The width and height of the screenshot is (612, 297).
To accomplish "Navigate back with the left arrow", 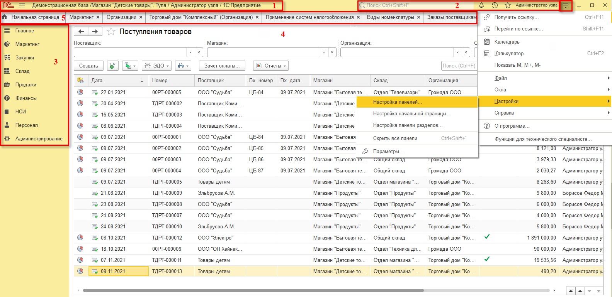I will point(81,32).
